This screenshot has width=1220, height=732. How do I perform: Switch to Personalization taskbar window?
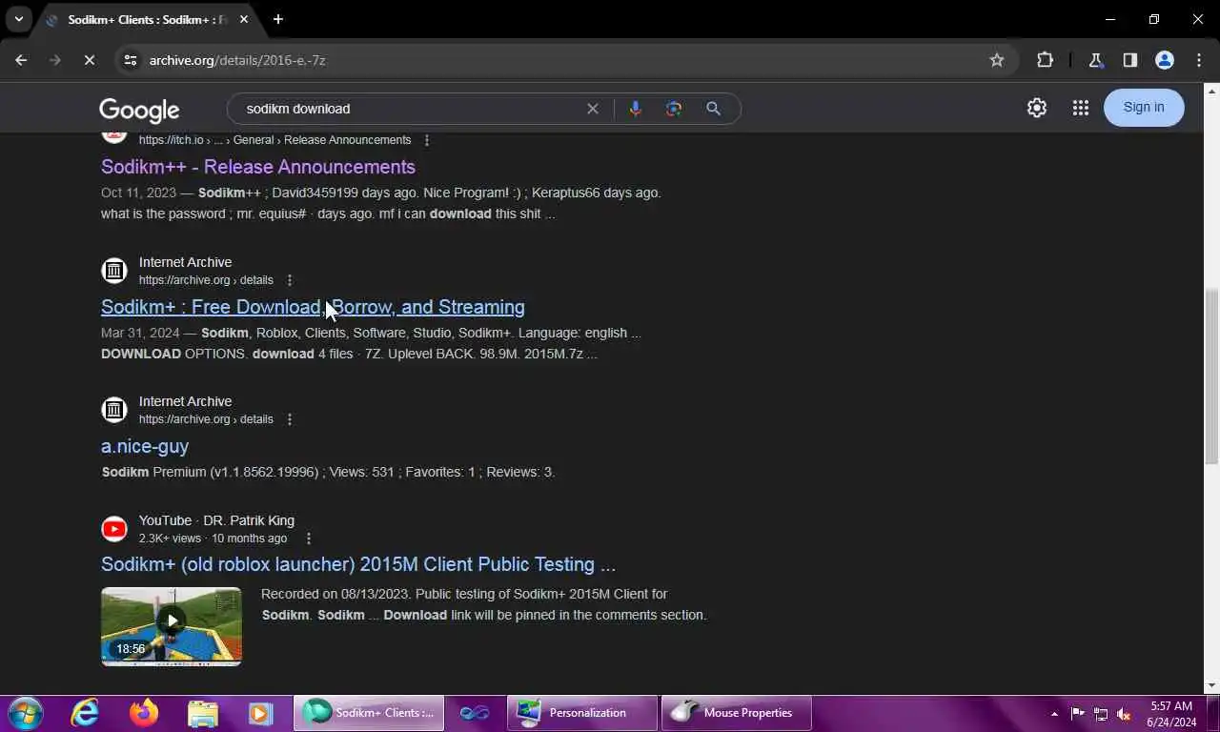pyautogui.click(x=582, y=713)
